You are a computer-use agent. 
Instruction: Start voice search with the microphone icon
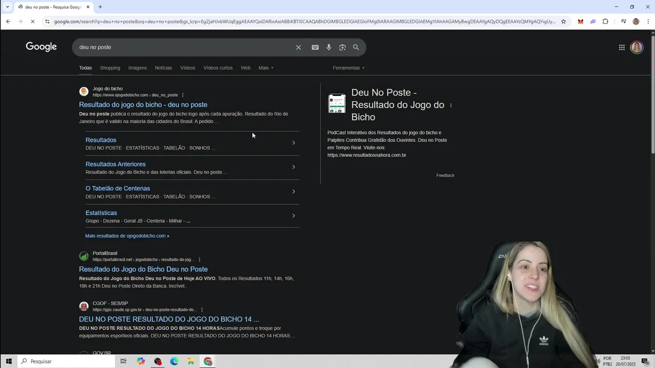coord(329,47)
